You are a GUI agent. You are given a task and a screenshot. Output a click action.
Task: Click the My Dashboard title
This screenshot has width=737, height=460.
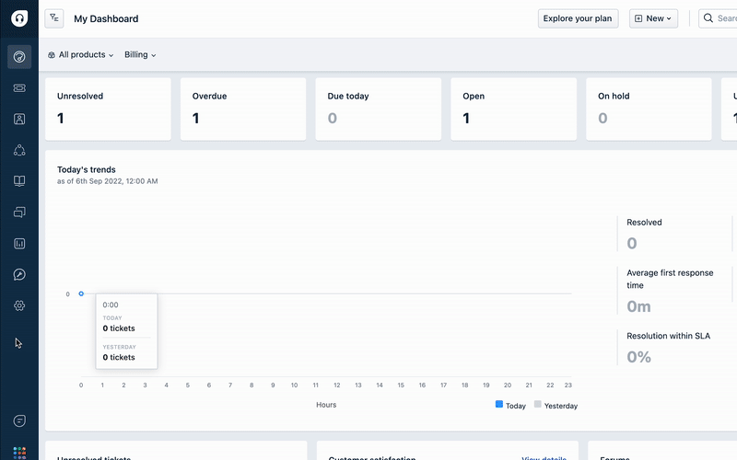click(x=106, y=18)
